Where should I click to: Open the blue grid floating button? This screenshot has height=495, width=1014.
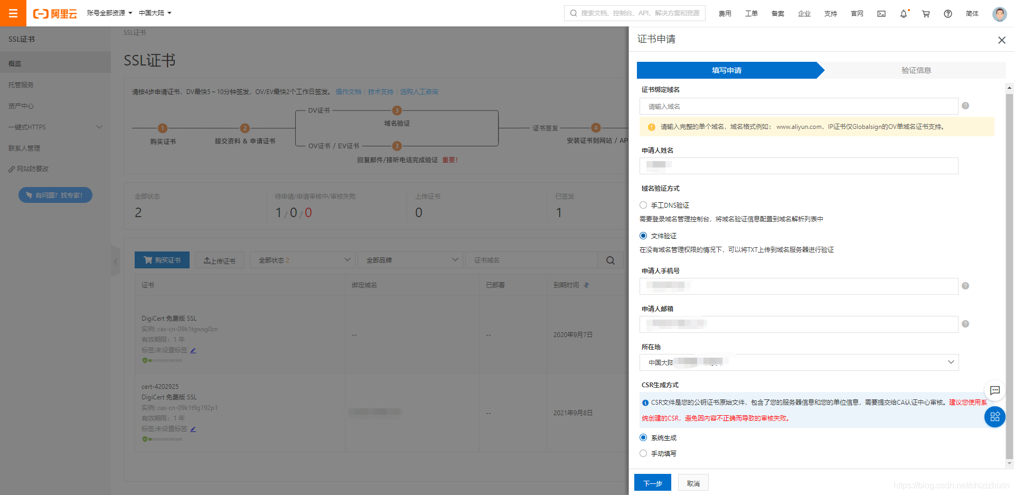pos(995,417)
